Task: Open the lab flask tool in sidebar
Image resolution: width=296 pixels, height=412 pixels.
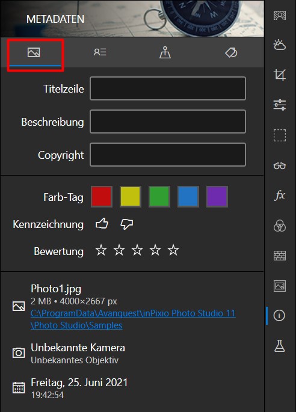Action: (x=279, y=346)
